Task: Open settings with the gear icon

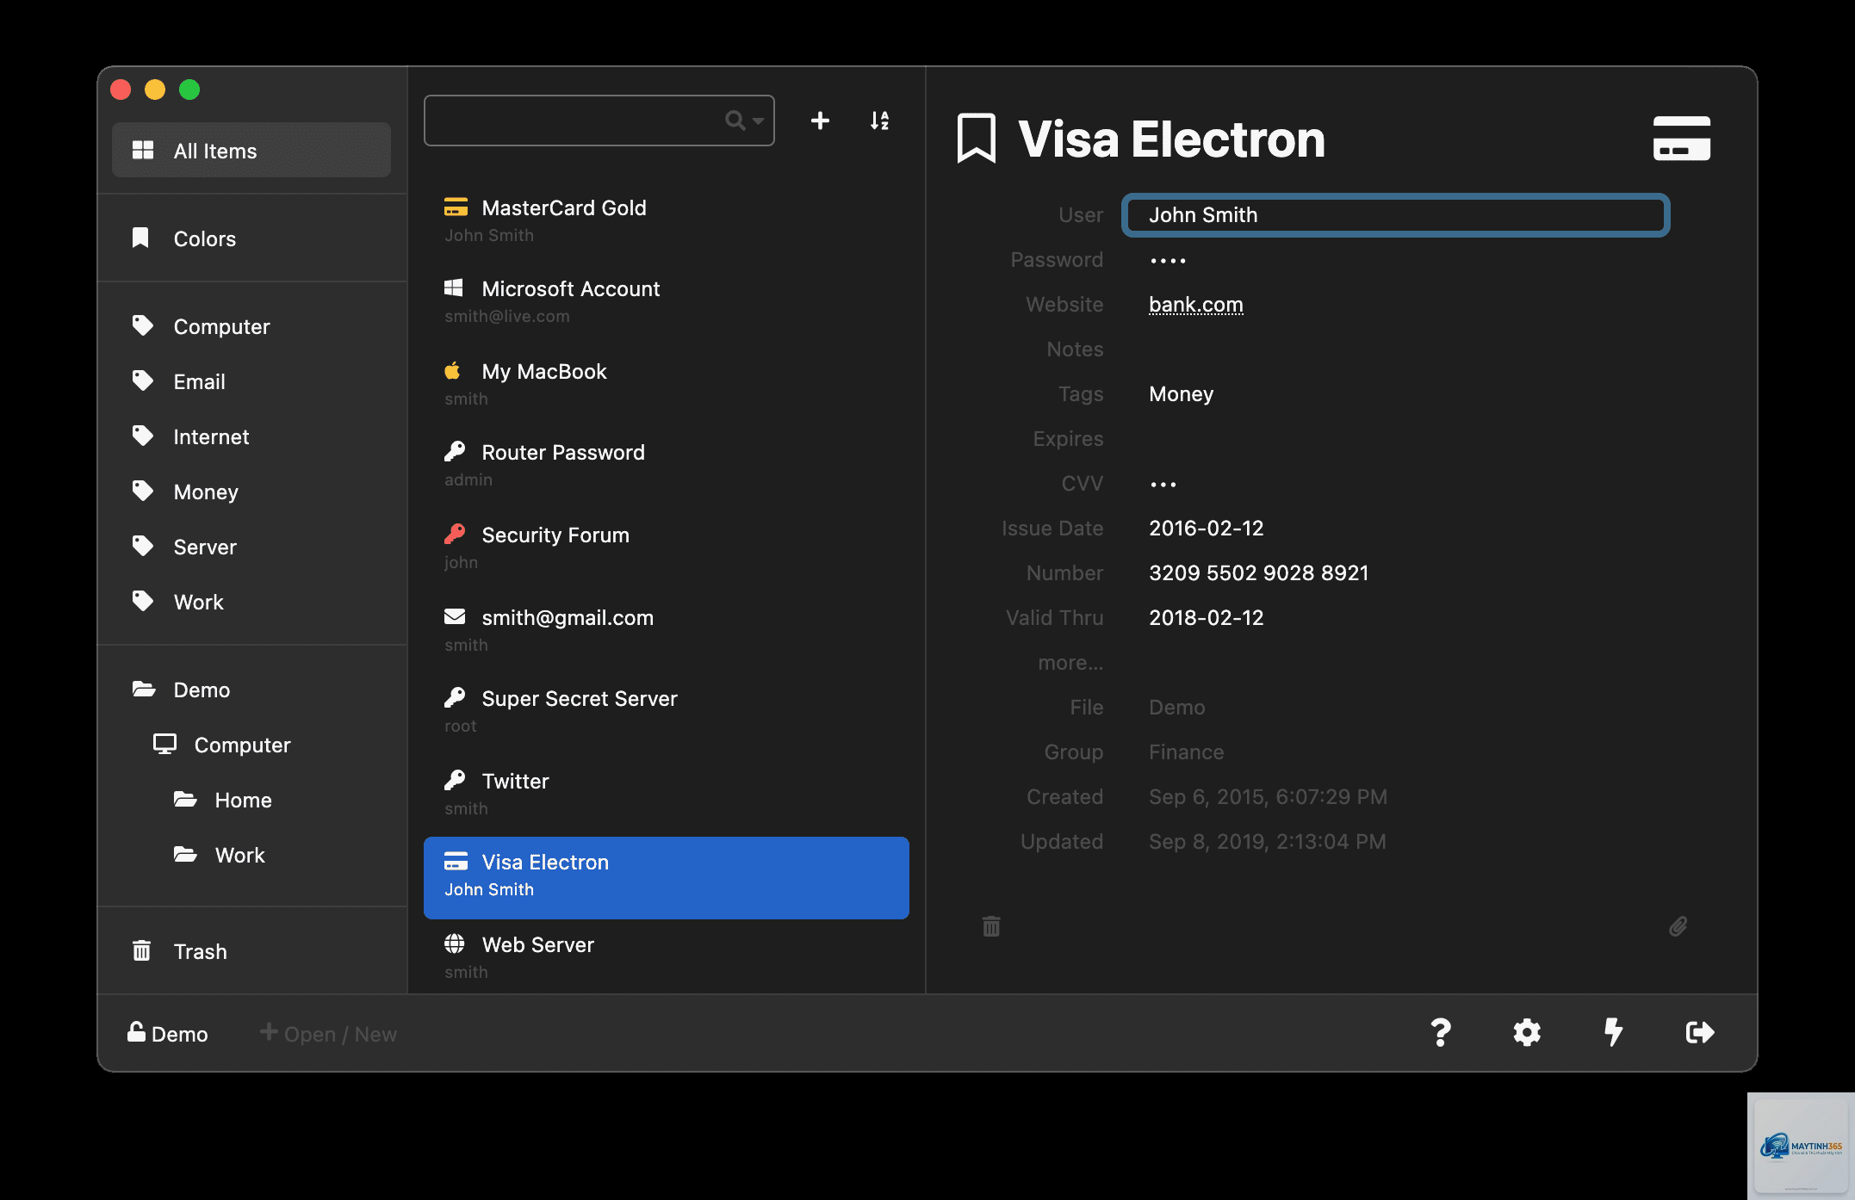Action: pos(1527,1032)
